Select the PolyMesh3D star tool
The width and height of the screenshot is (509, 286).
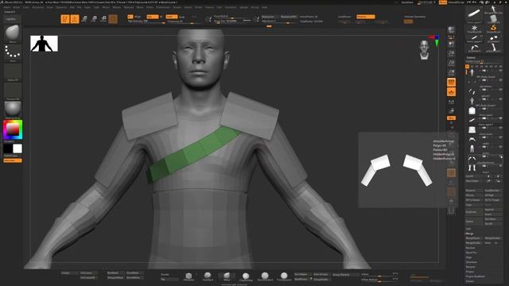coord(475,29)
